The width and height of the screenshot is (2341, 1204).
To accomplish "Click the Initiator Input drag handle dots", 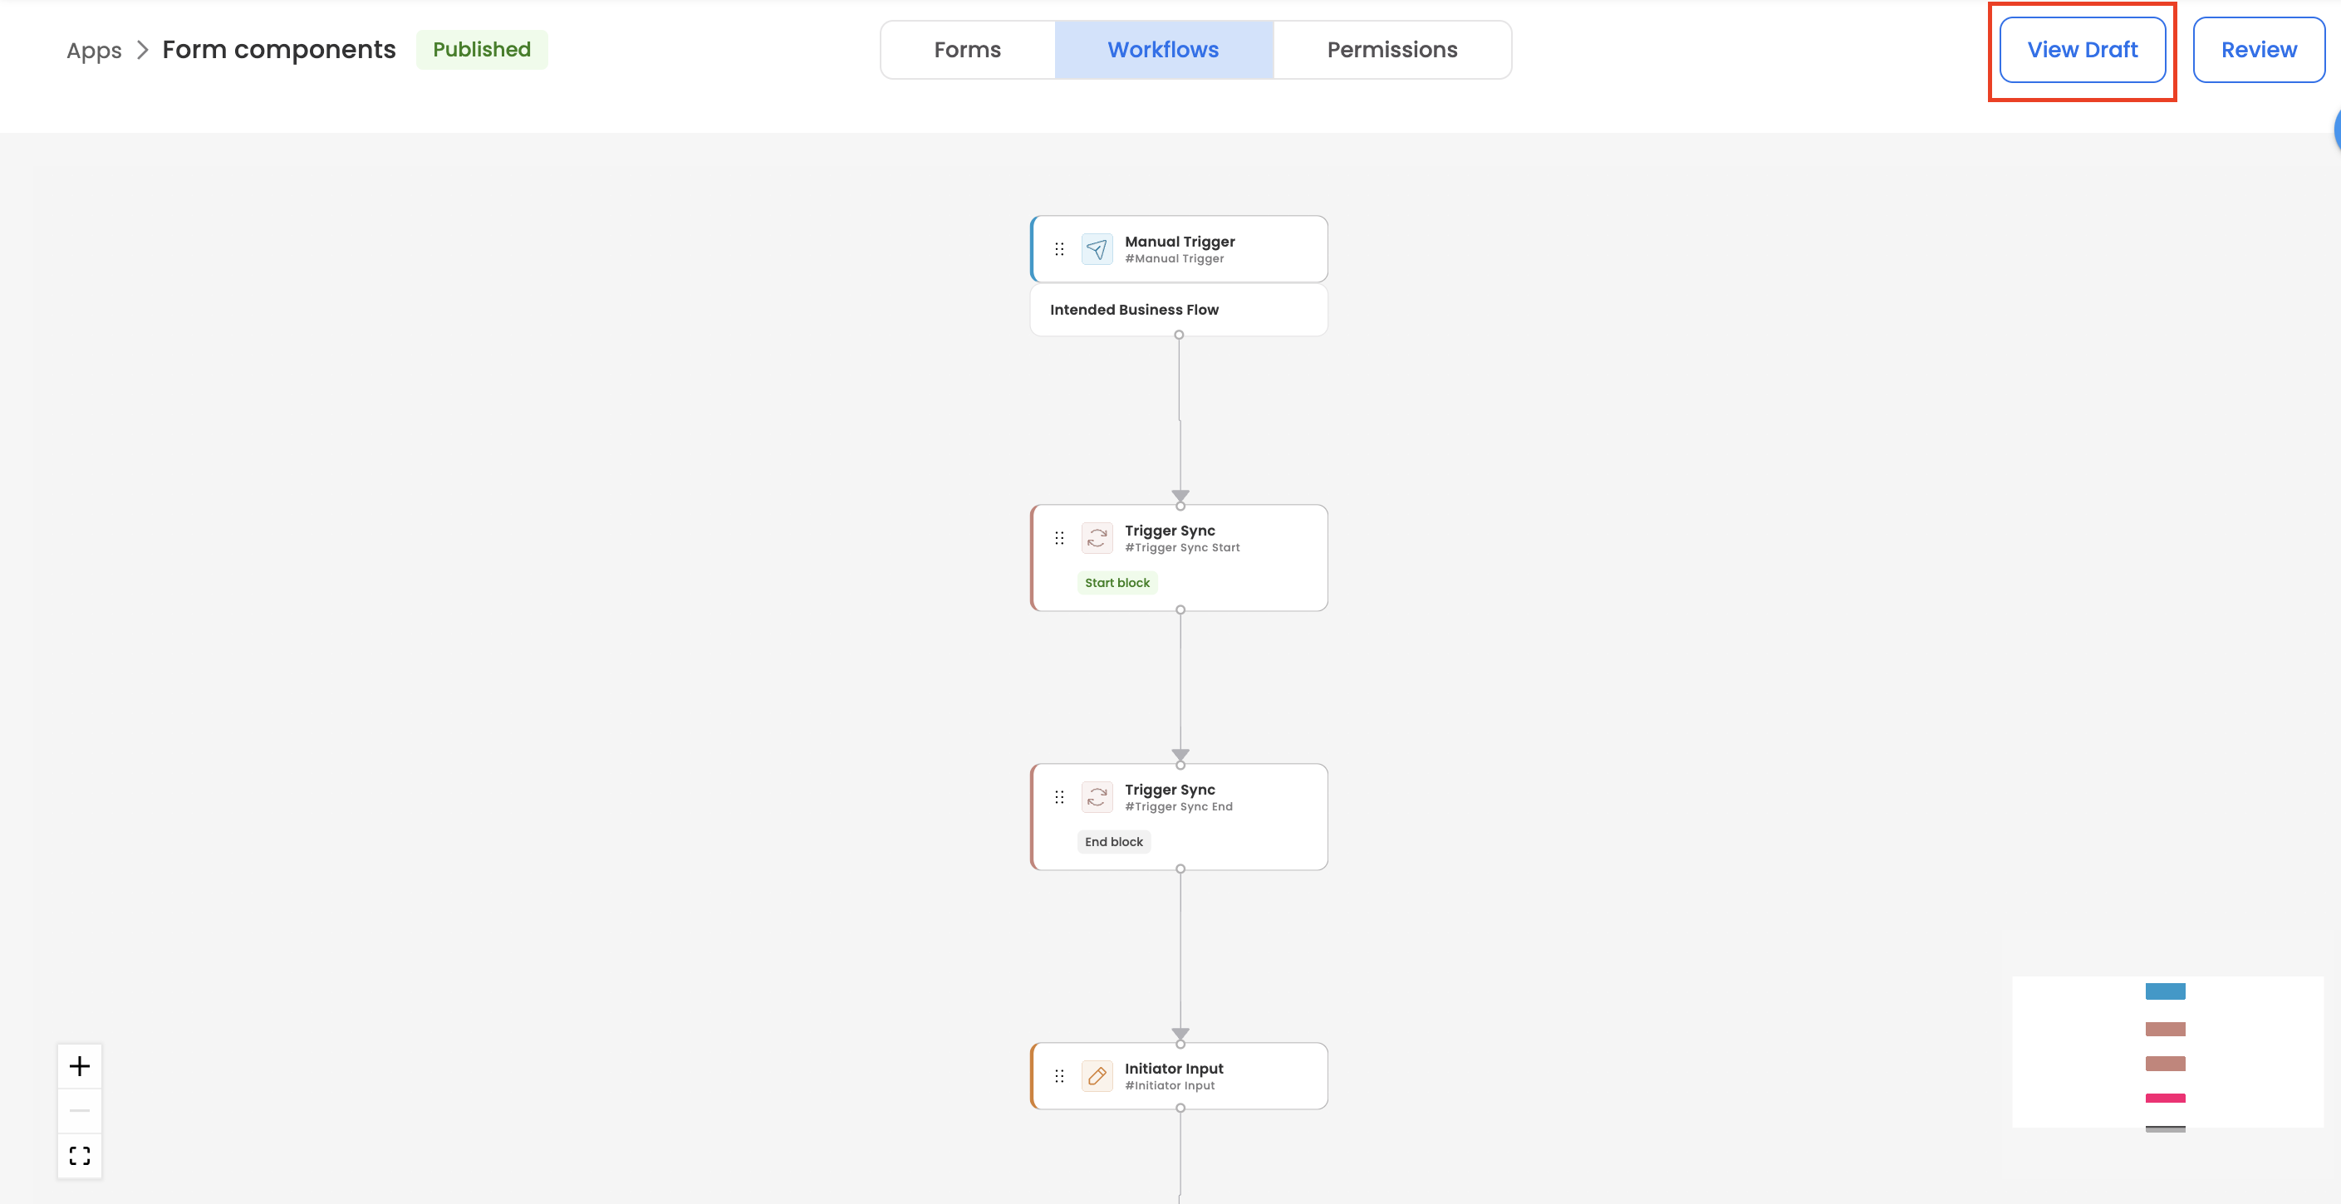I will click(x=1058, y=1076).
